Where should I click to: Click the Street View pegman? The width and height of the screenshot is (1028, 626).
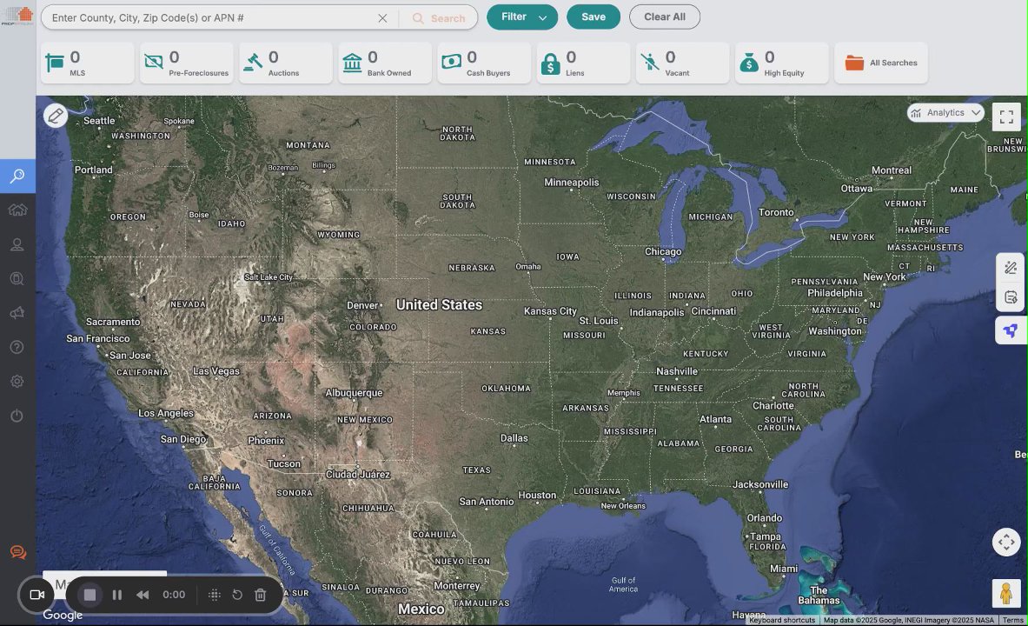pyautogui.click(x=1006, y=594)
